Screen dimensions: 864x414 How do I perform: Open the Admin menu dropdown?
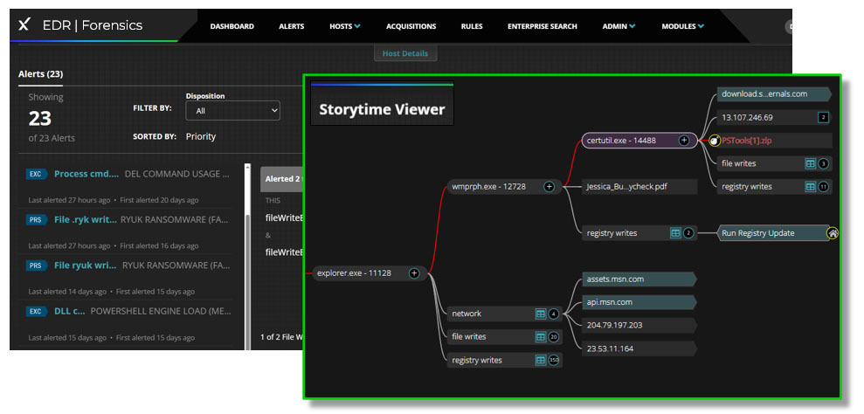click(x=619, y=26)
